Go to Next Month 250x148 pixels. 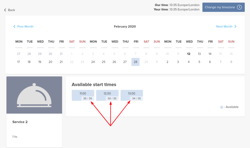coord(224,26)
